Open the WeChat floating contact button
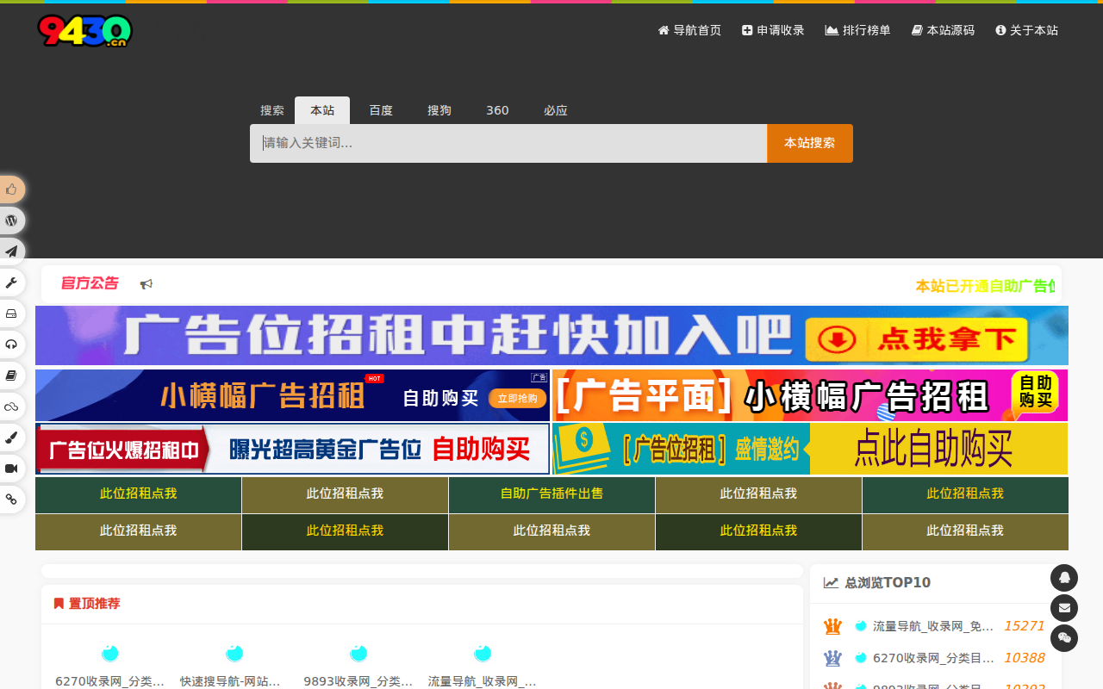The height and width of the screenshot is (689, 1103). tap(1064, 638)
